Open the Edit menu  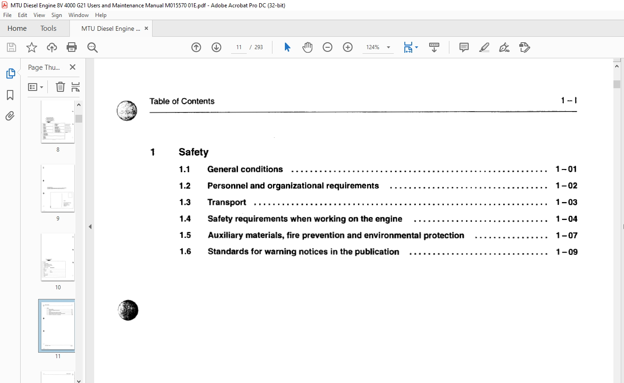pyautogui.click(x=23, y=15)
